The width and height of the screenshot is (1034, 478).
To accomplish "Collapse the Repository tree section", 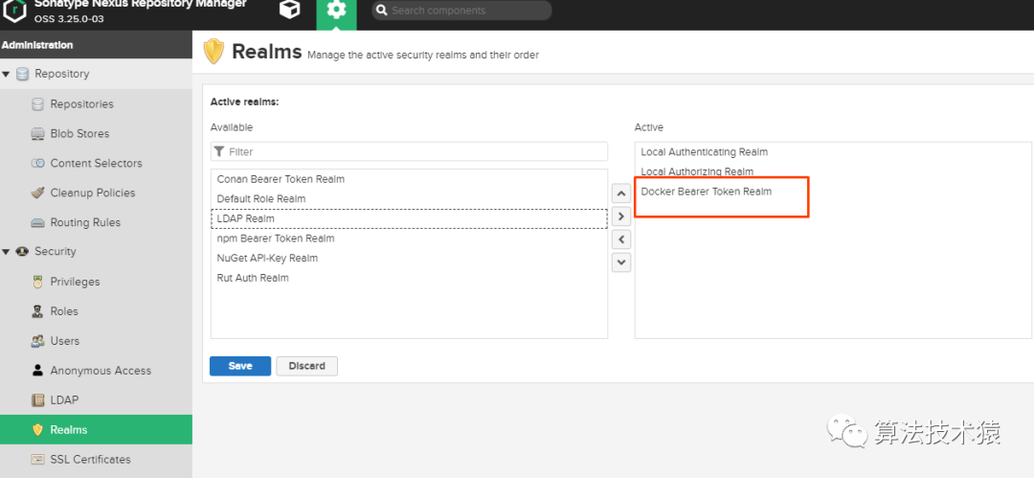I will tap(7, 74).
